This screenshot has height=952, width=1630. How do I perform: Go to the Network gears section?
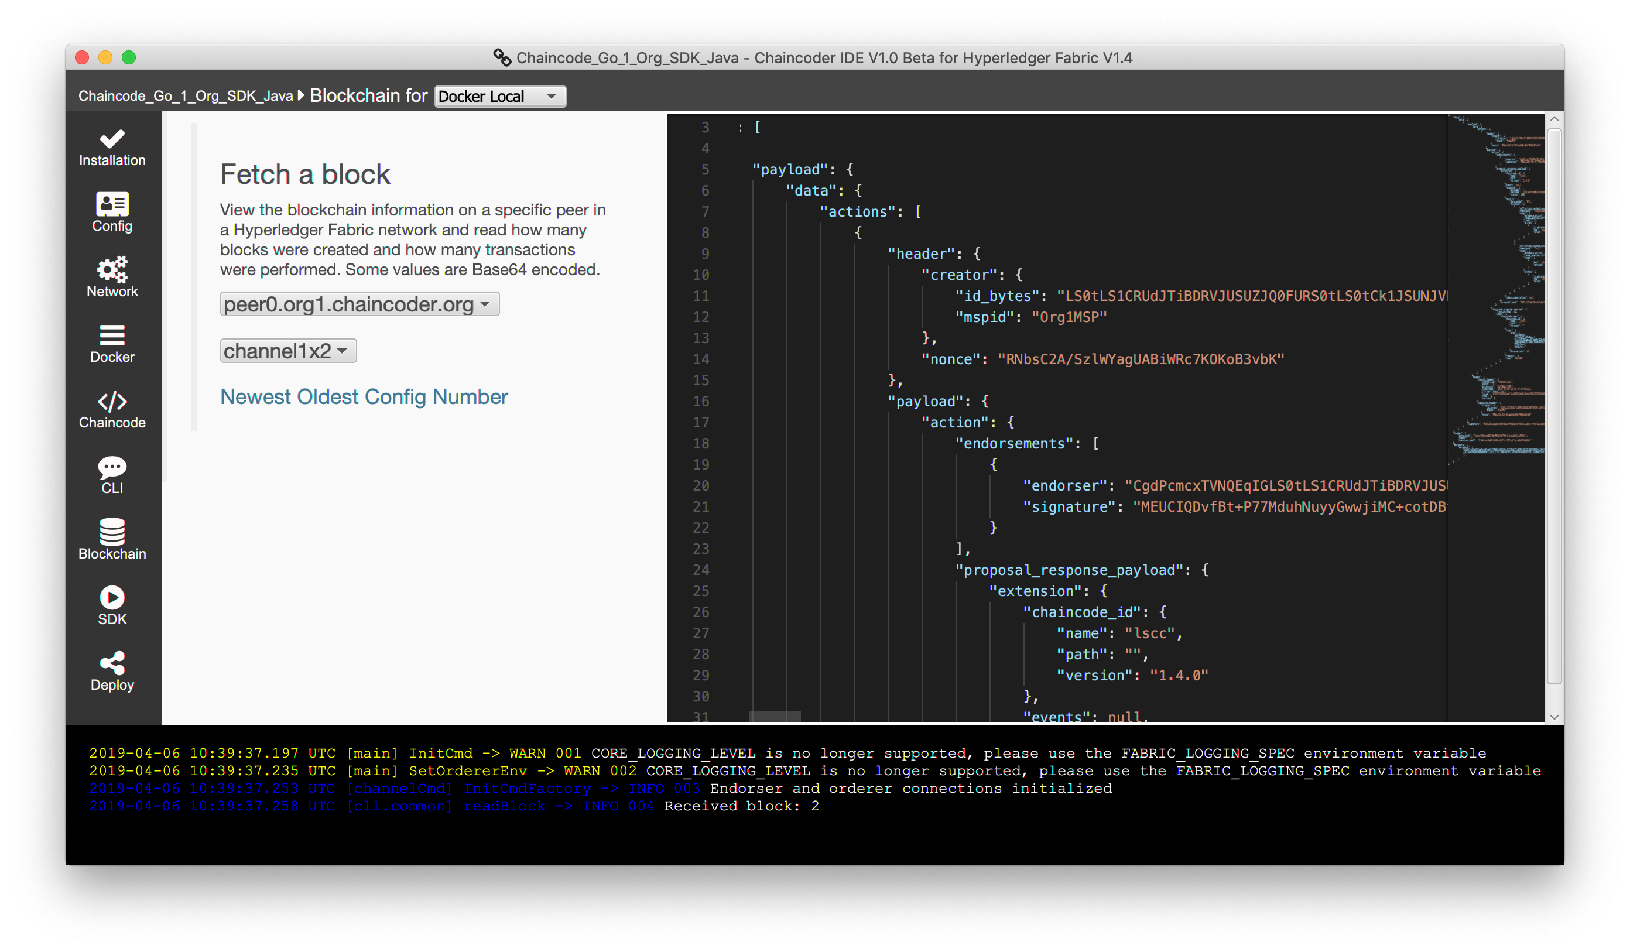pyautogui.click(x=112, y=278)
